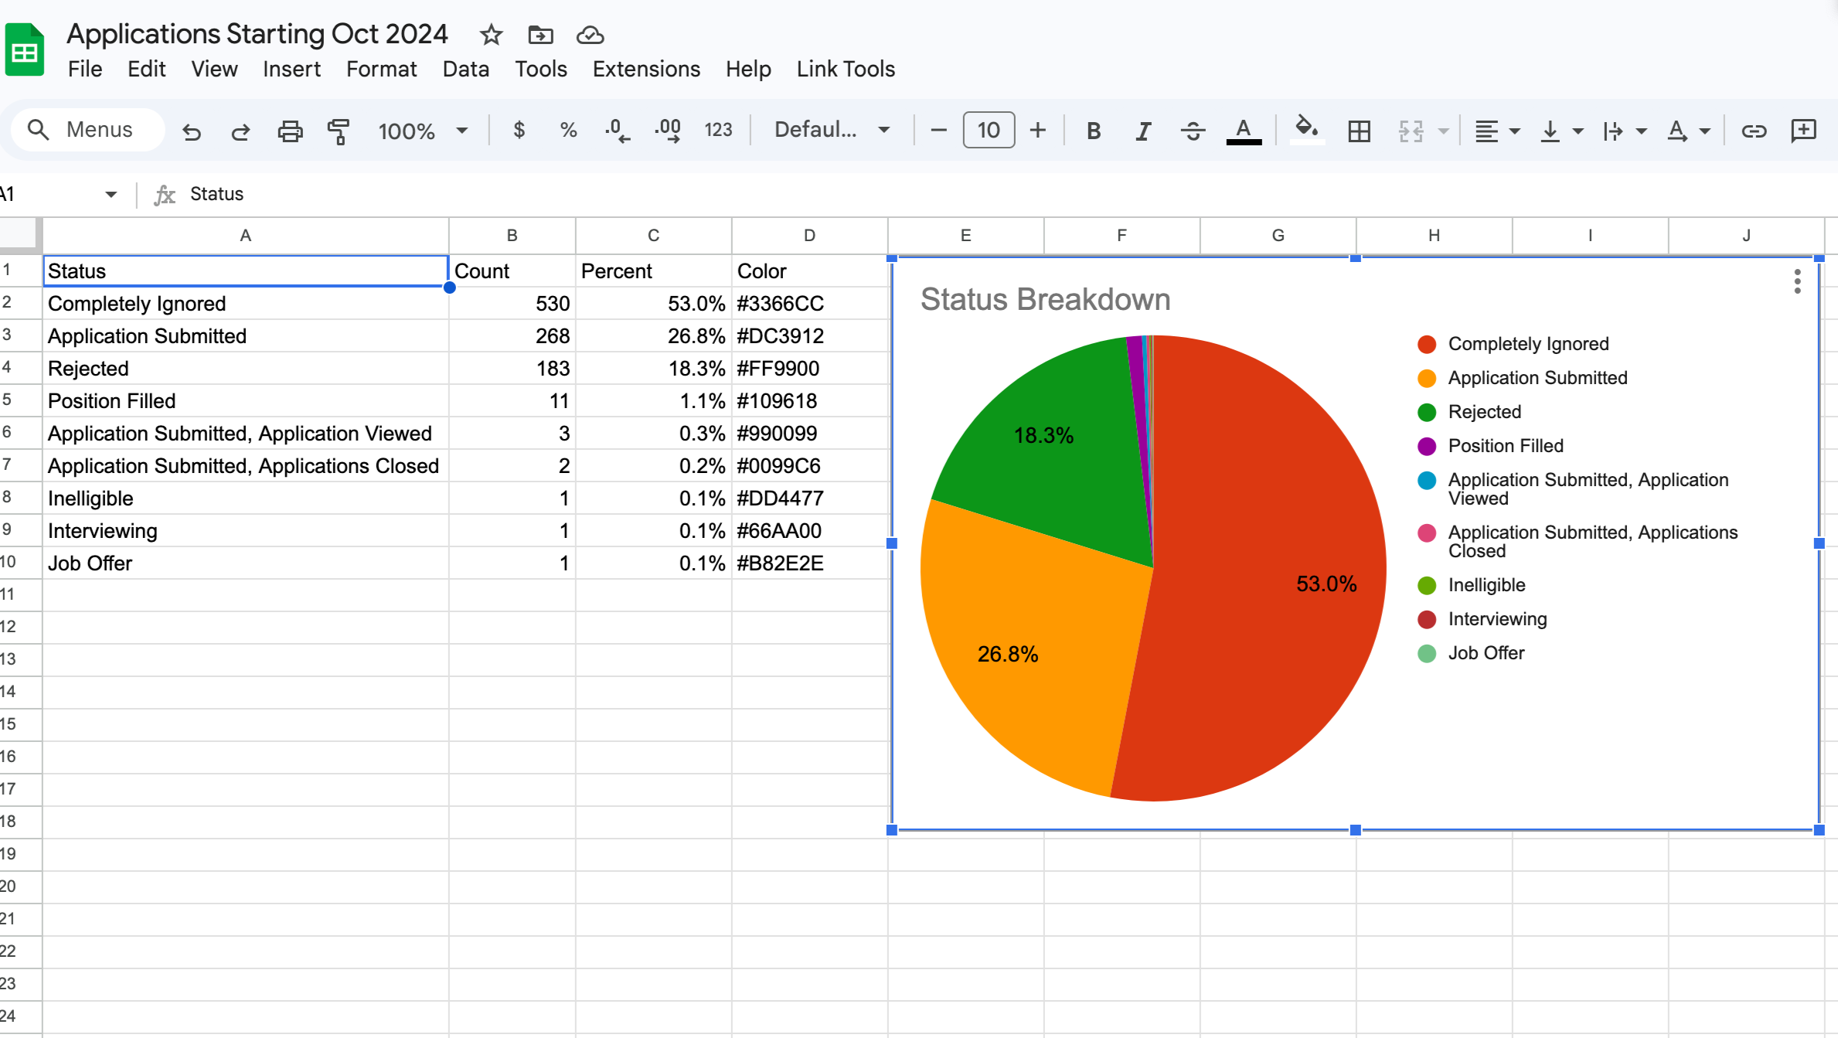Toggle bold formatting
Viewport: 1838px width, 1038px height.
pos(1094,131)
